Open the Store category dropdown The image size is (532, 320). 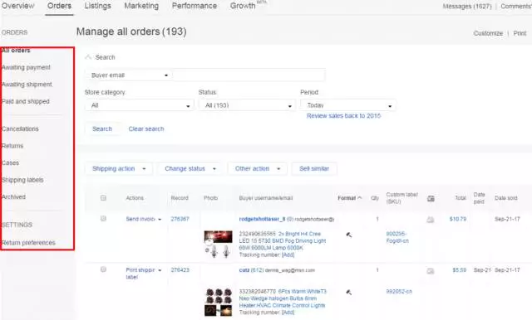(140, 105)
